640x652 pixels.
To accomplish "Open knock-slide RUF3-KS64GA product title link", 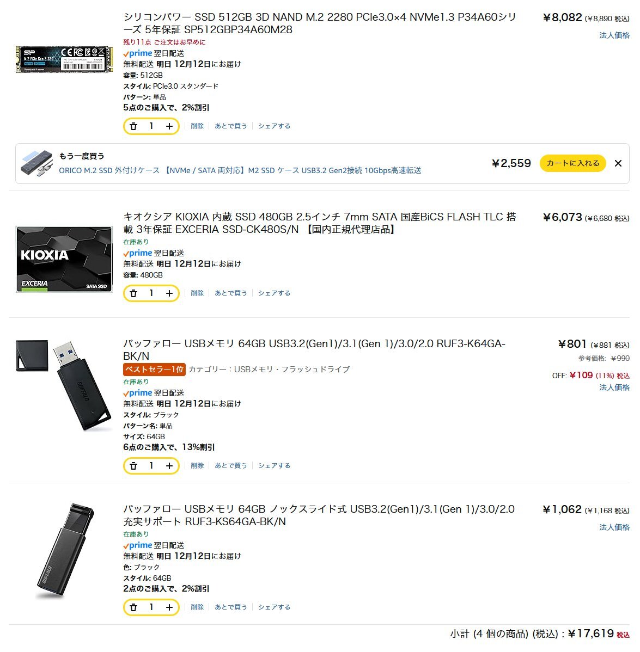I will 319,515.
